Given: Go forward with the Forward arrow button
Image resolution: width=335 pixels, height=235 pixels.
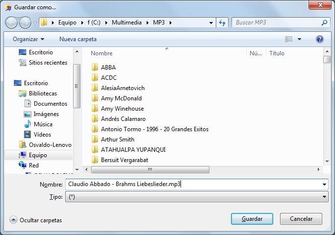Looking at the screenshot, I should click(x=25, y=23).
